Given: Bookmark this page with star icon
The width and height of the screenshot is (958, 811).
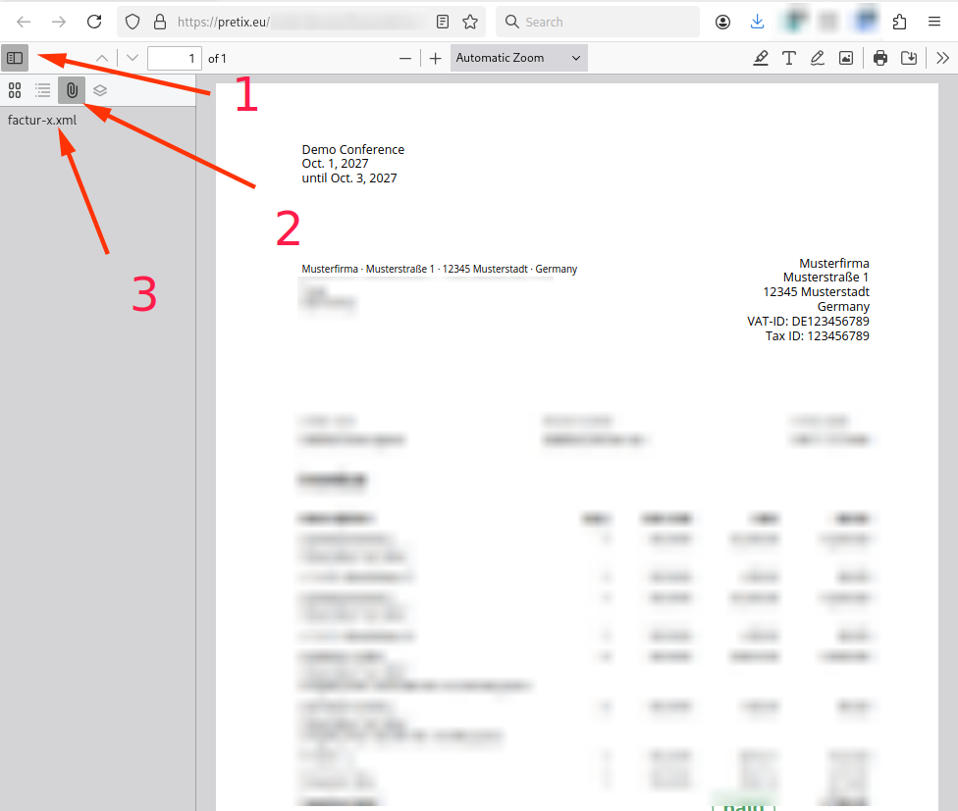Looking at the screenshot, I should tap(470, 22).
